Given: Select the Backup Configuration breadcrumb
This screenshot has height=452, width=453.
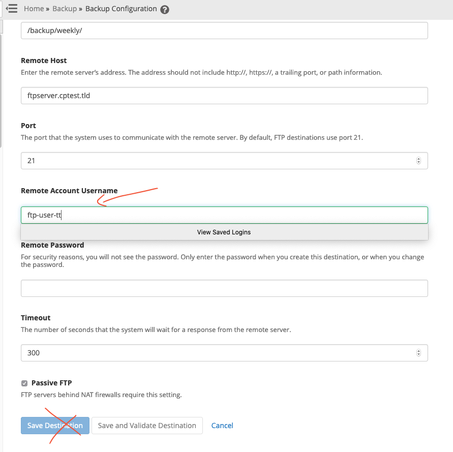Looking at the screenshot, I should (x=121, y=9).
